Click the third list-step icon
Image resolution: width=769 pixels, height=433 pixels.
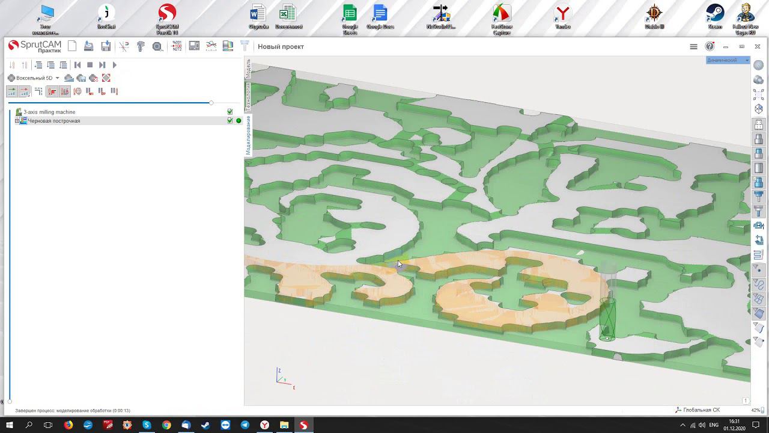coord(63,65)
